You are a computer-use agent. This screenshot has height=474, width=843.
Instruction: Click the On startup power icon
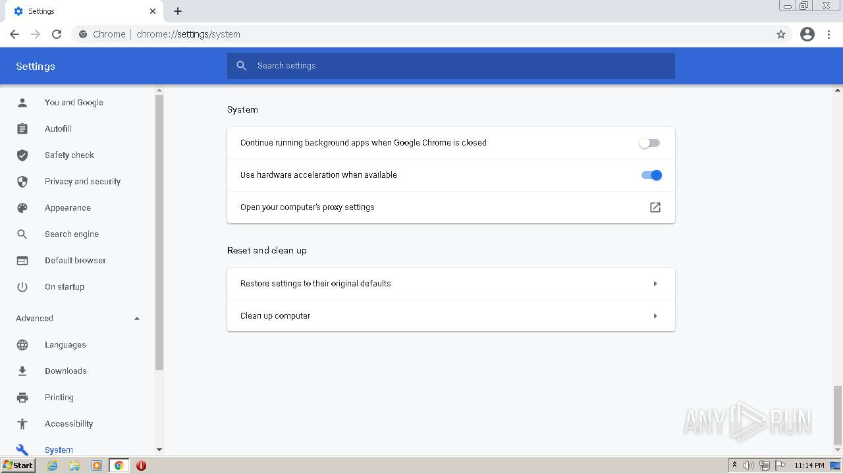coord(22,287)
